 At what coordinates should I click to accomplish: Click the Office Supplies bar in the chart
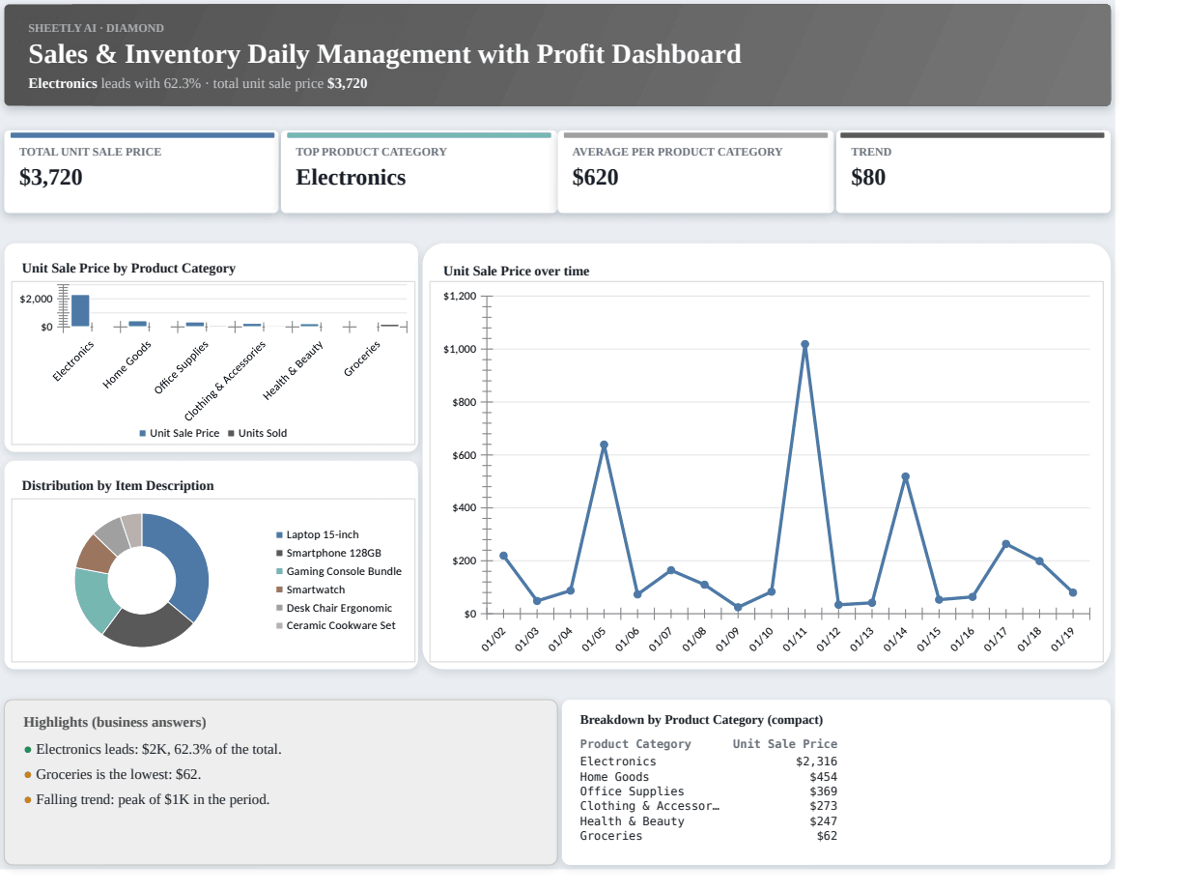click(195, 325)
